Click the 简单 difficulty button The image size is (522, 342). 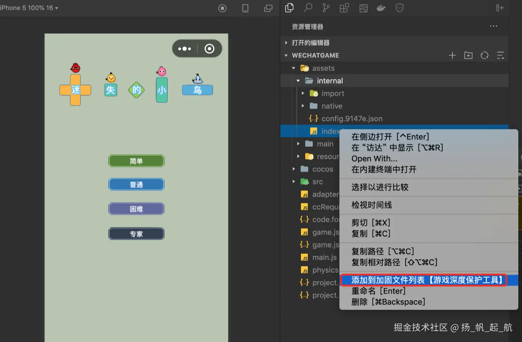click(x=136, y=161)
